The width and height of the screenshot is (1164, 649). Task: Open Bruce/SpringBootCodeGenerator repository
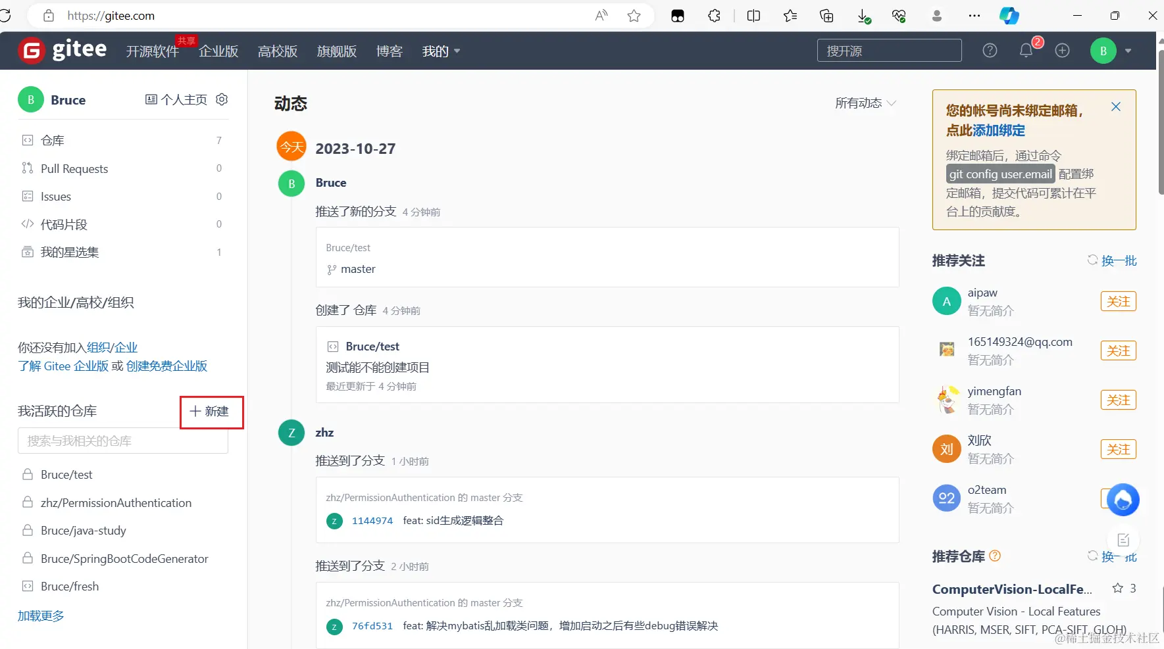point(124,559)
